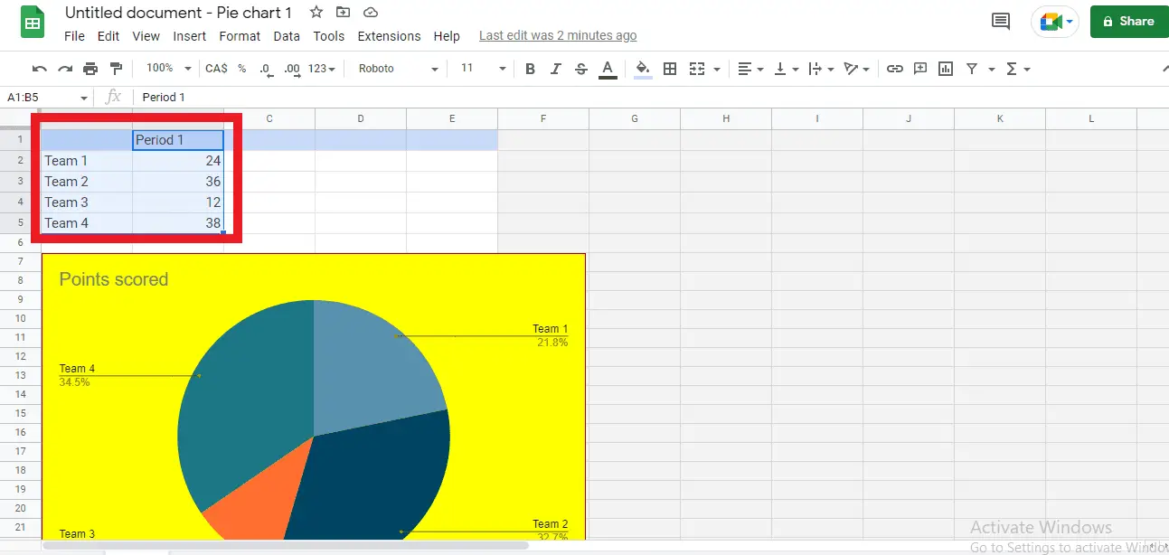Viewport: 1169px width, 555px height.
Task: Open the Fill color tool
Action: click(x=643, y=69)
